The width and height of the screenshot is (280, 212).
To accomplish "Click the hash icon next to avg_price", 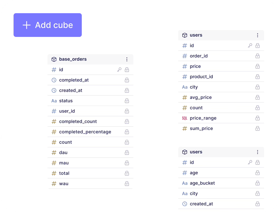I will click(185, 98).
